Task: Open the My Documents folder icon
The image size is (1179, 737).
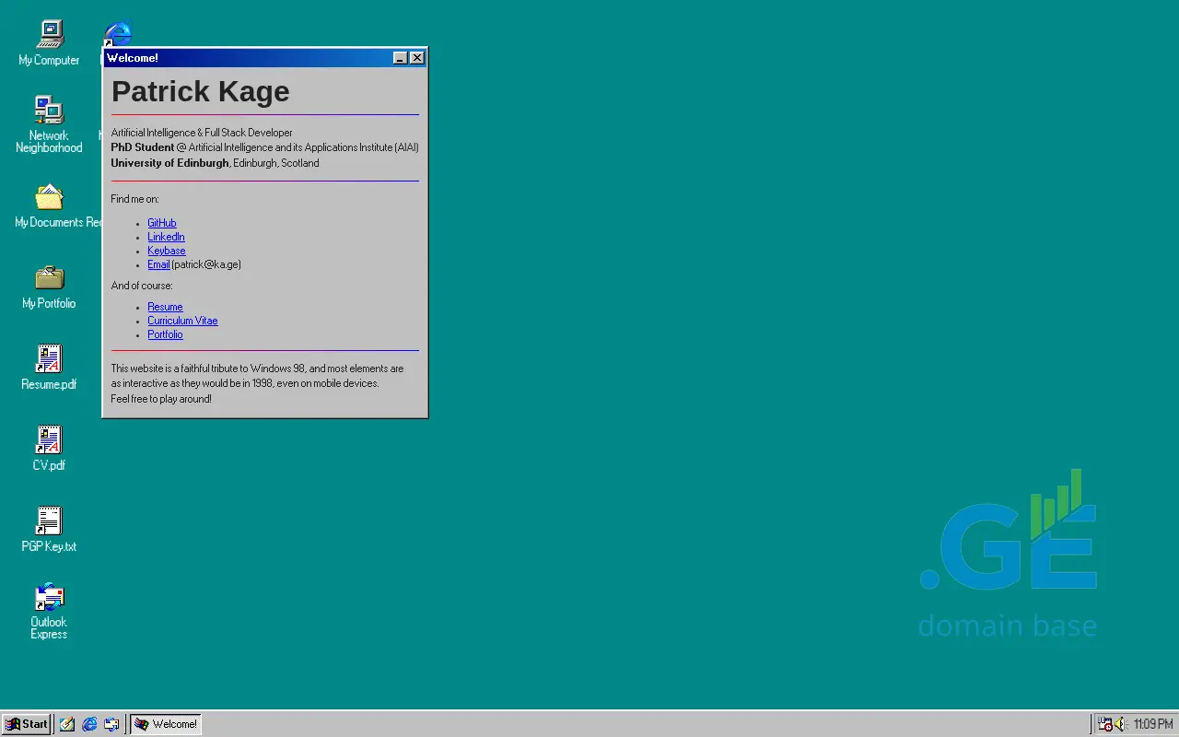Action: (x=49, y=197)
